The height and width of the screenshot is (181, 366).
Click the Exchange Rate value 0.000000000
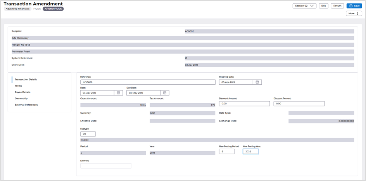tap(321, 121)
